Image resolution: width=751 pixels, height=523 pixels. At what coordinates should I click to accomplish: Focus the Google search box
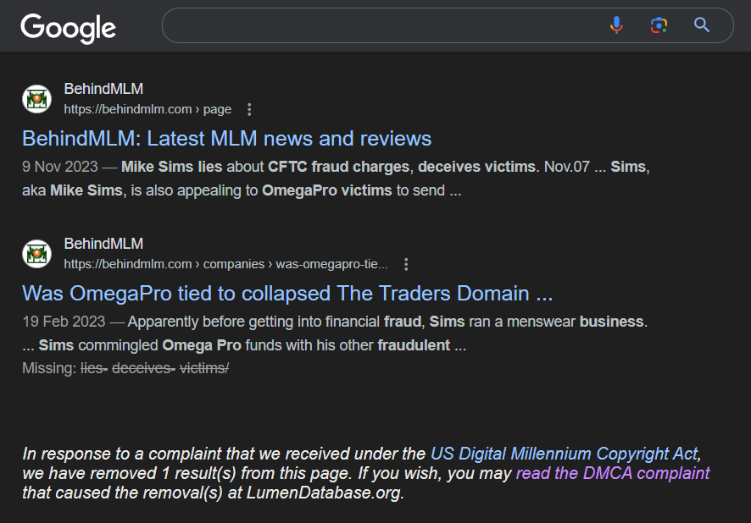tap(381, 25)
